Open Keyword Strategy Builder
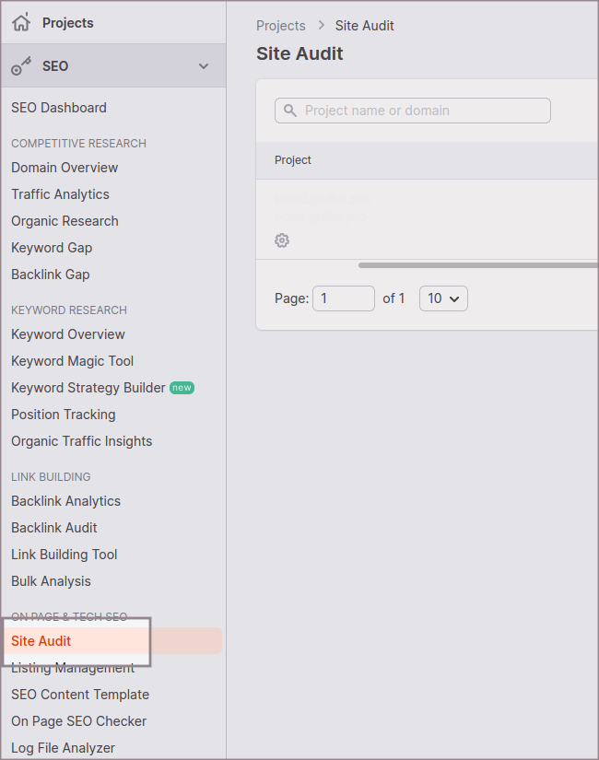599x760 pixels. pos(88,388)
